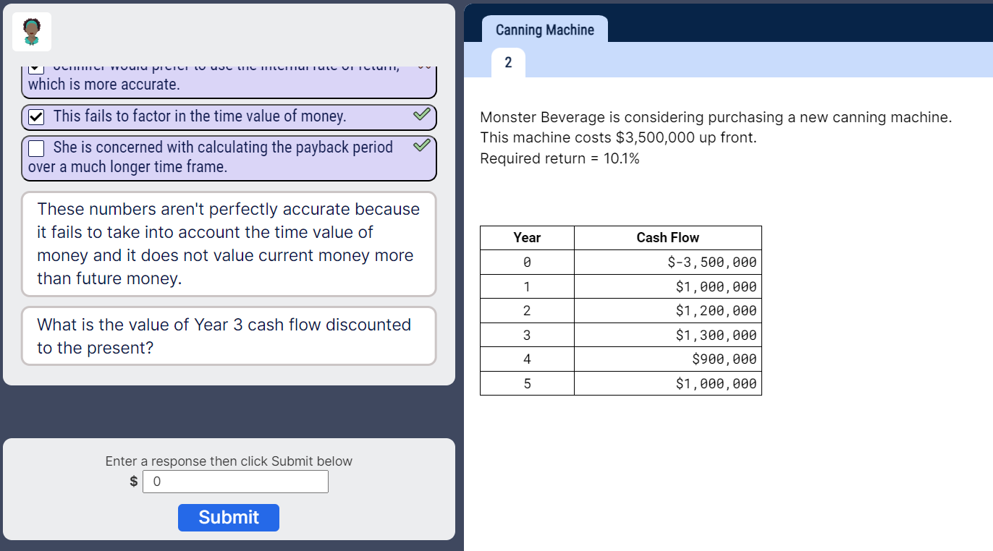This screenshot has height=551, width=993.
Task: Click inside the dollar amount input field
Action: tap(235, 481)
